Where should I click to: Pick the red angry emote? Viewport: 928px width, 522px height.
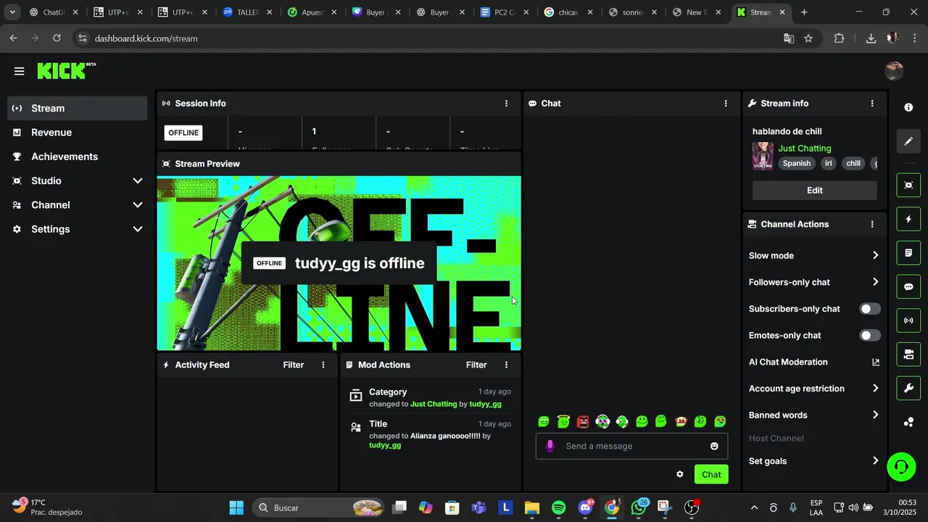(583, 421)
